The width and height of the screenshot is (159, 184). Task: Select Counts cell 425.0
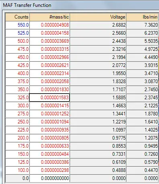point(17,65)
